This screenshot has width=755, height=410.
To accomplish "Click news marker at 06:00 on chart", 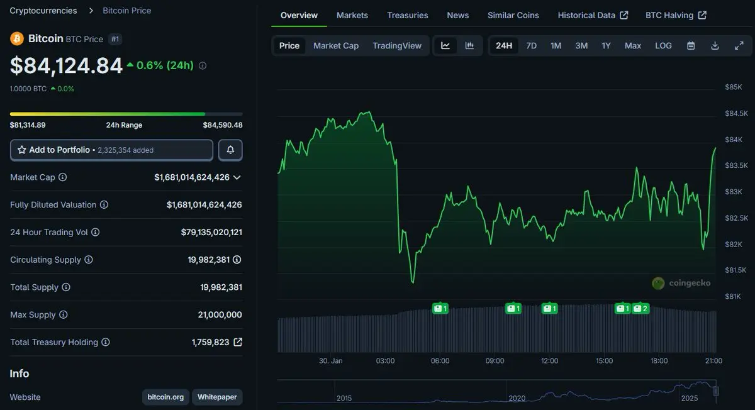I will (440, 308).
